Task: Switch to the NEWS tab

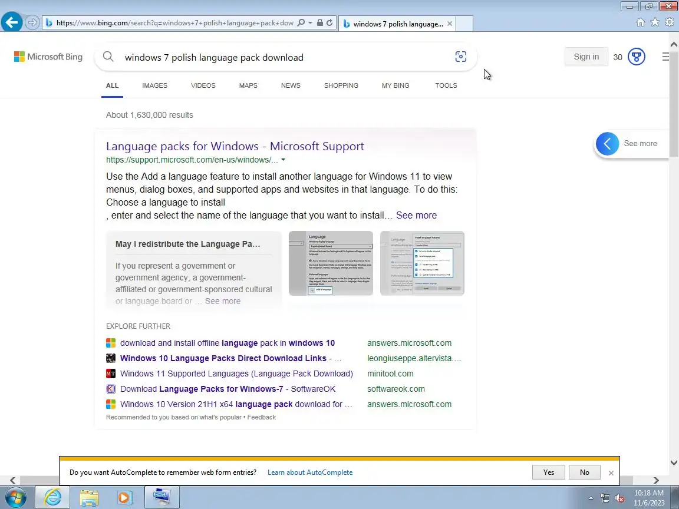Action: click(x=291, y=85)
